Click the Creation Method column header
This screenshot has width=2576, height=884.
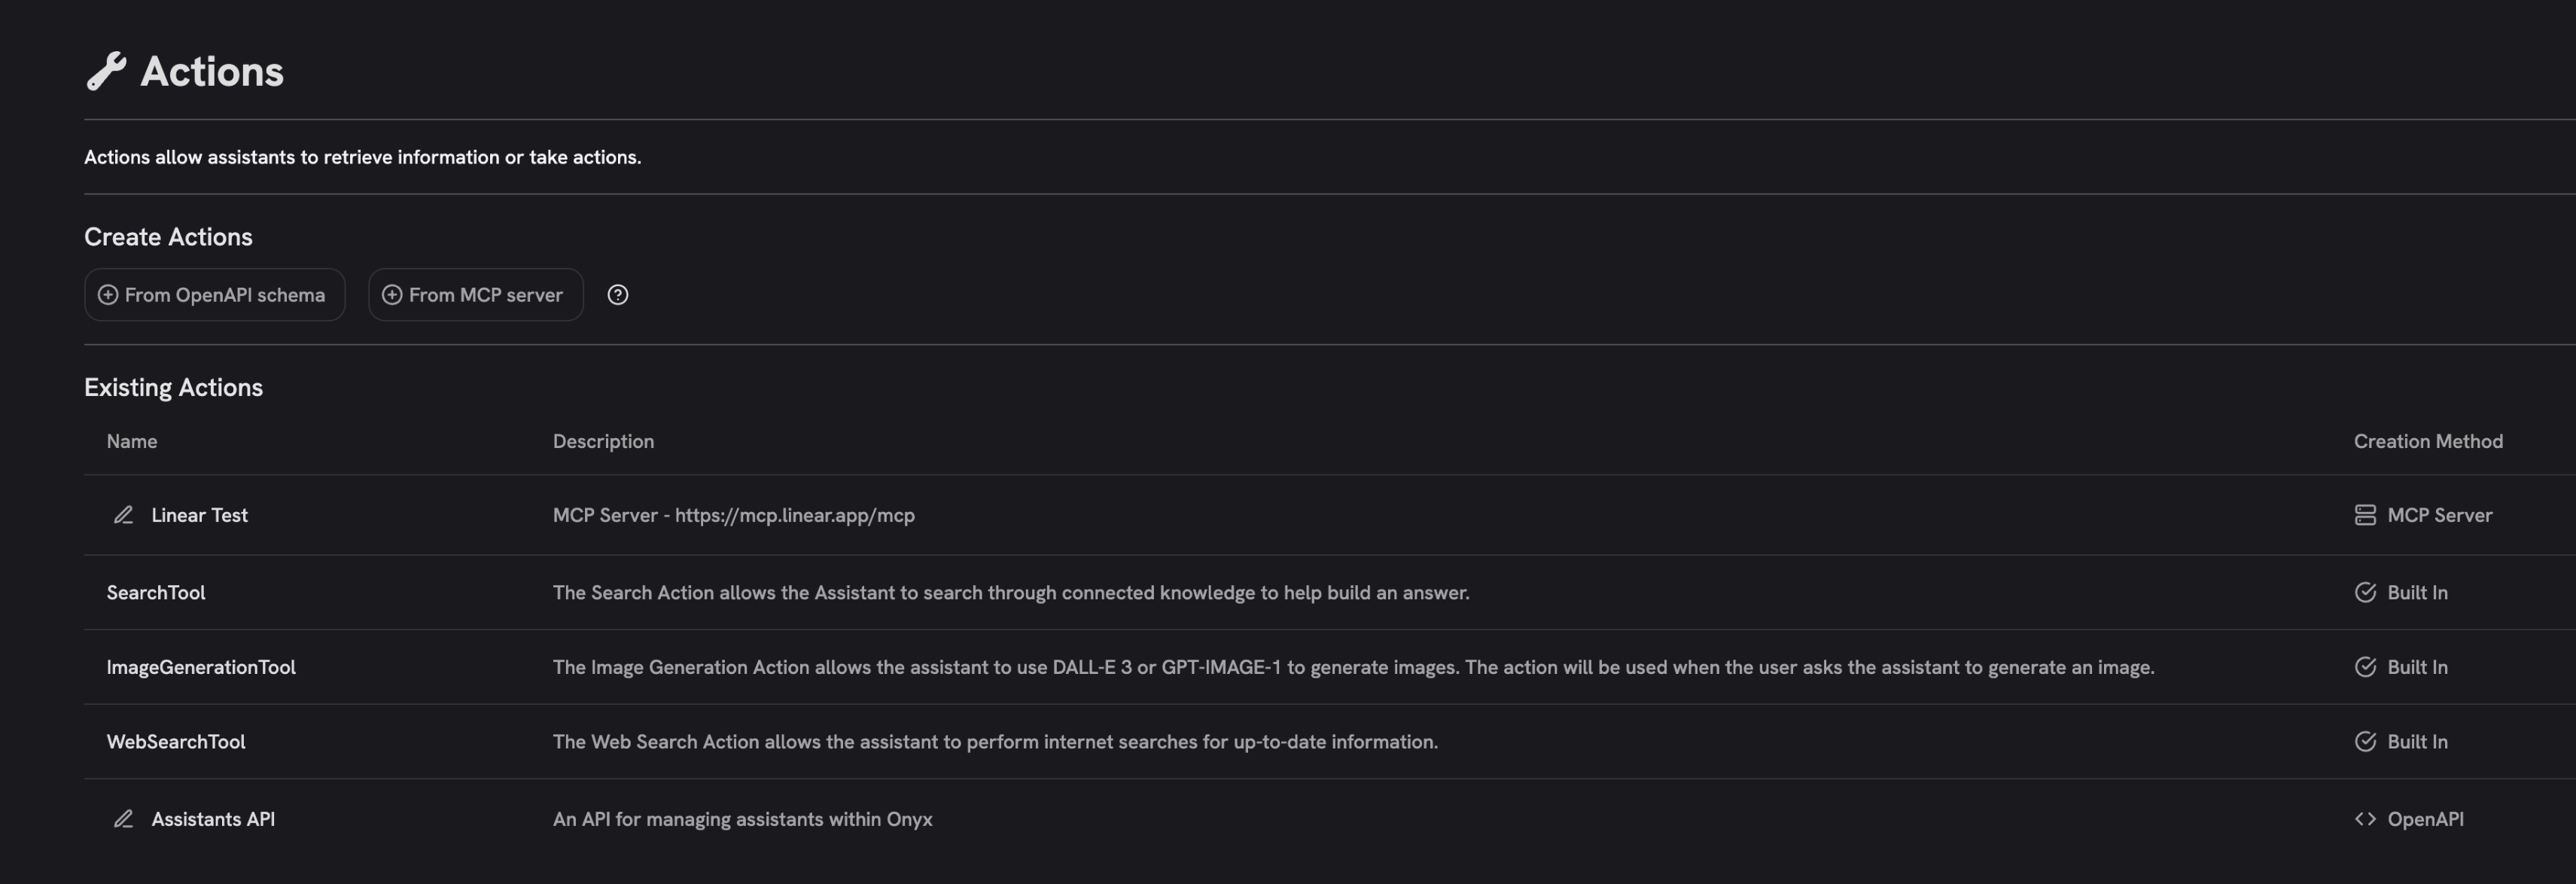click(x=2428, y=440)
